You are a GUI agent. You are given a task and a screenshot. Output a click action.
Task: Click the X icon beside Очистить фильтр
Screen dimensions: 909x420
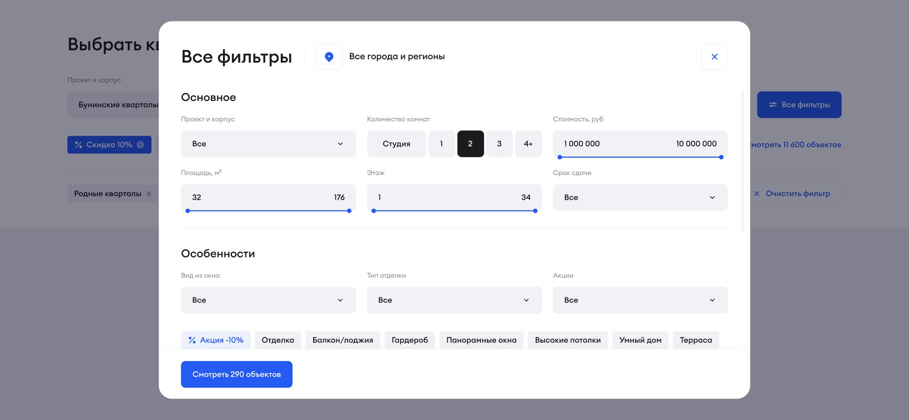[x=756, y=194]
